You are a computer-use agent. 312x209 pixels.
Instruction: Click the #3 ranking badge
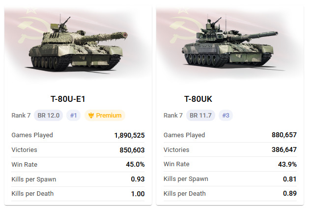pos(226,116)
